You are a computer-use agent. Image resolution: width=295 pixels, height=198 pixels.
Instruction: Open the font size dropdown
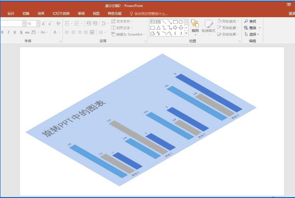pyautogui.click(x=38, y=24)
